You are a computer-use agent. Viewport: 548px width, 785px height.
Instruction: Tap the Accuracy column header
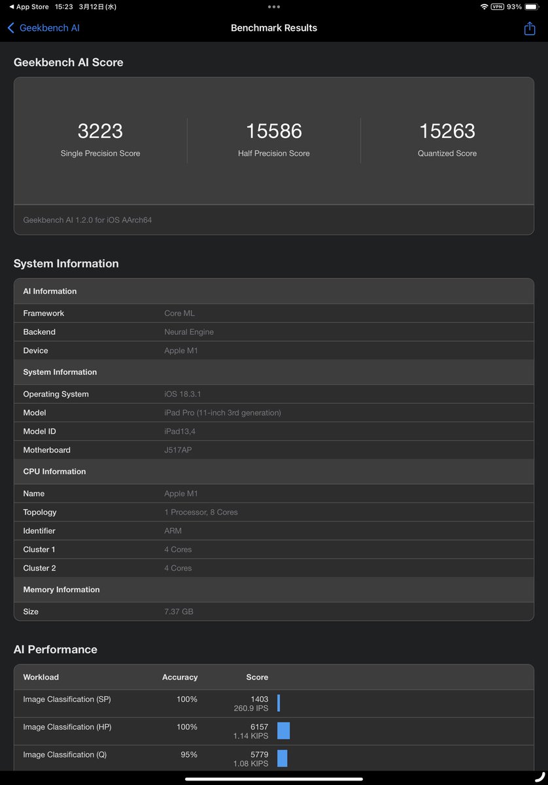pyautogui.click(x=180, y=677)
